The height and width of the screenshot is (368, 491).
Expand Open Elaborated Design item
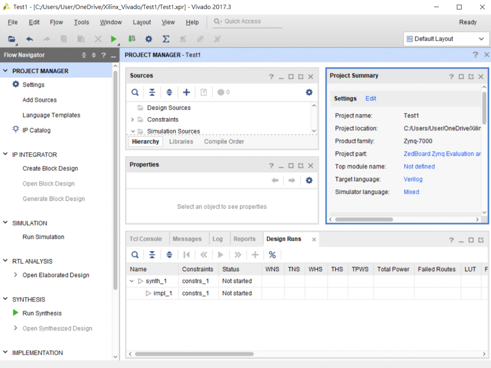(x=15, y=275)
